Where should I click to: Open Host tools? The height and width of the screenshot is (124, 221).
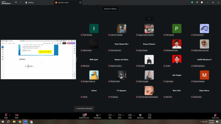pos(140,116)
